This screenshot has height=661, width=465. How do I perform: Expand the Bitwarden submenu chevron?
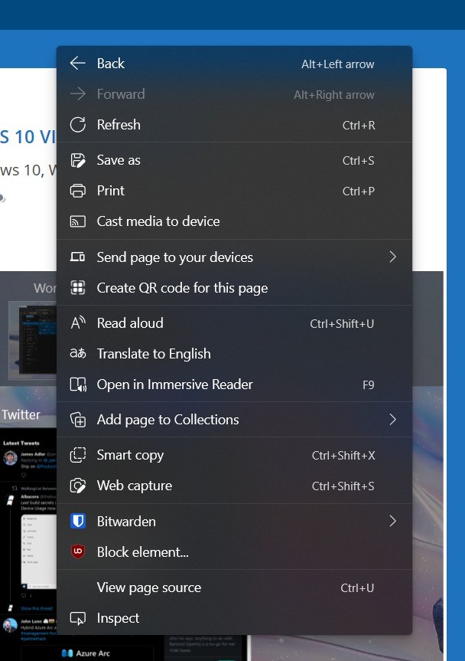(392, 522)
